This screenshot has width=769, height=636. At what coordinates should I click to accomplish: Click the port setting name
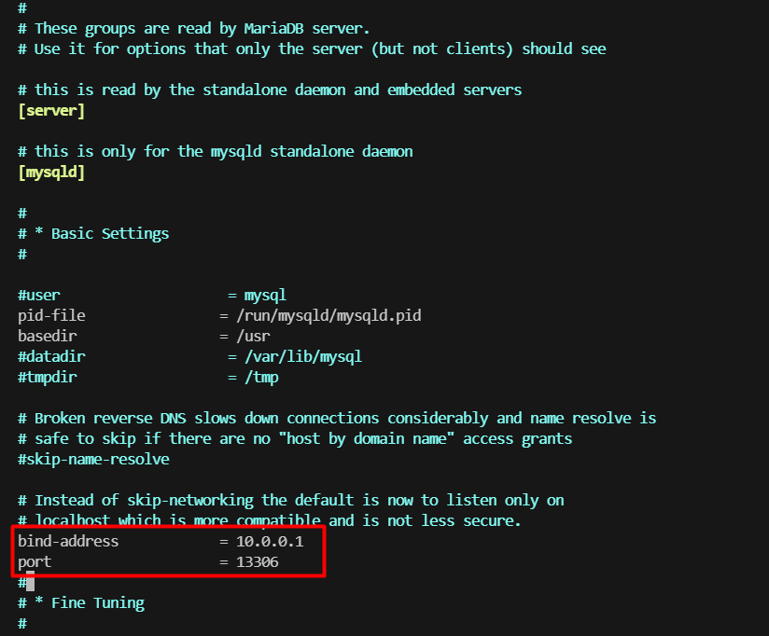point(35,562)
